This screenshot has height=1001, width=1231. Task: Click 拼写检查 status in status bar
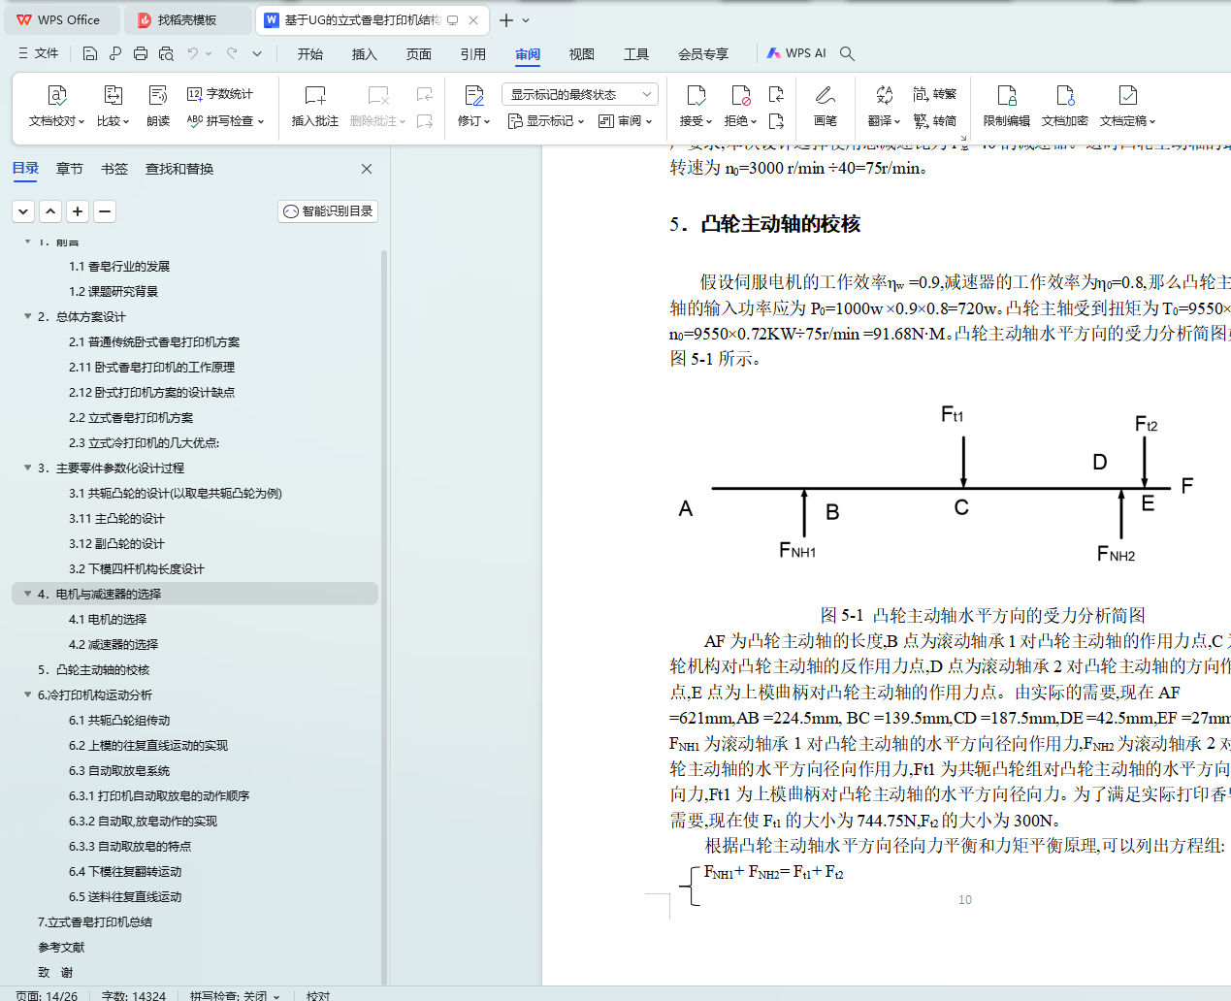click(235, 995)
